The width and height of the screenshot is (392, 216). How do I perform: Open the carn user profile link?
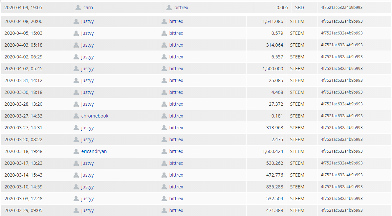click(88, 8)
